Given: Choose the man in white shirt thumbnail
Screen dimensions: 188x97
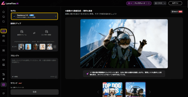Looking at the screenshot, I should pos(50,47).
